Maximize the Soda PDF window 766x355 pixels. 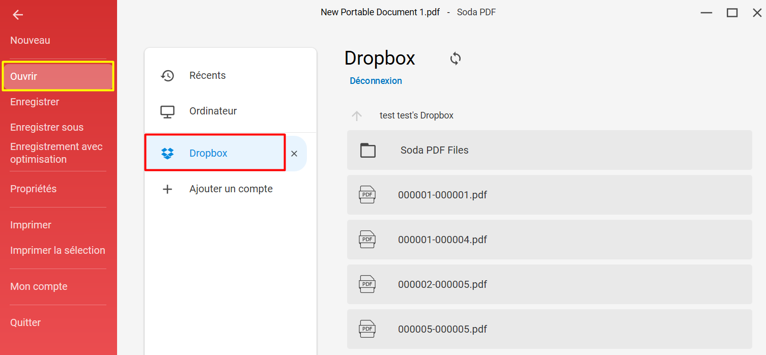(732, 13)
